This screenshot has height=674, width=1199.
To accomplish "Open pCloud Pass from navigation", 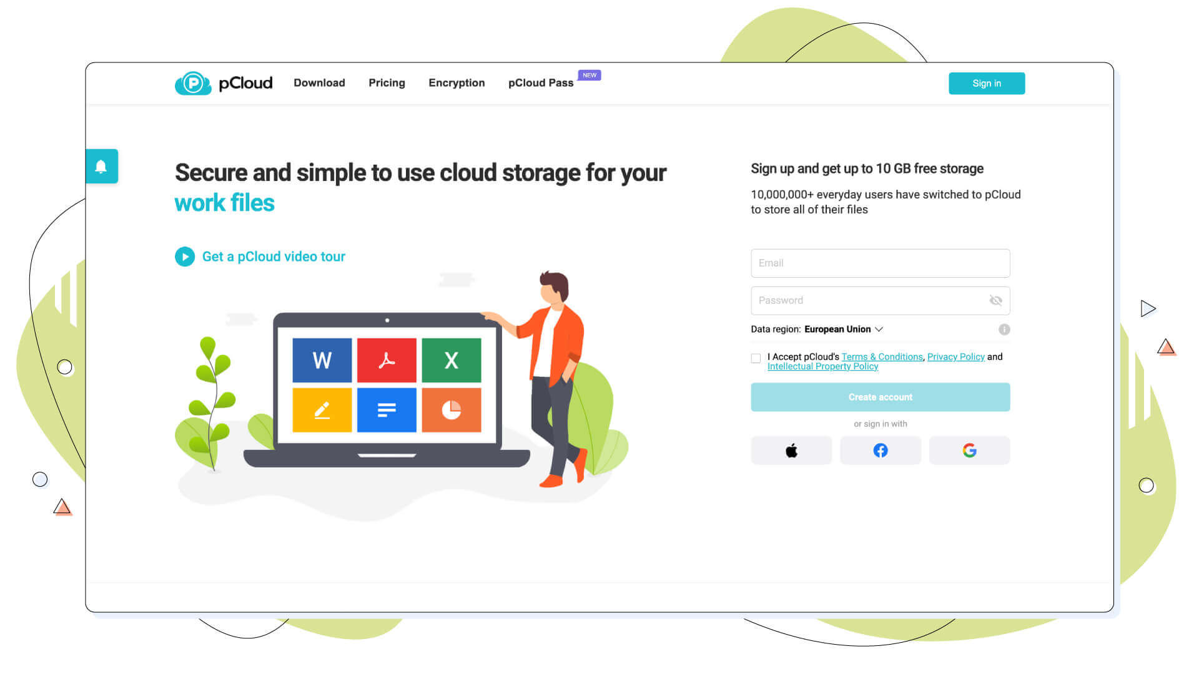I will (541, 83).
